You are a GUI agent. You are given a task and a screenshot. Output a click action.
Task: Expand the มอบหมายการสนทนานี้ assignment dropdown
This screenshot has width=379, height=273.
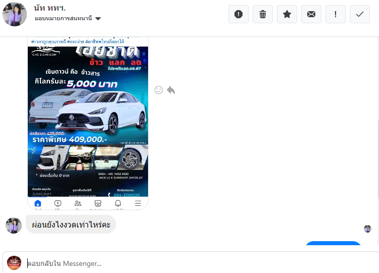coord(98,19)
